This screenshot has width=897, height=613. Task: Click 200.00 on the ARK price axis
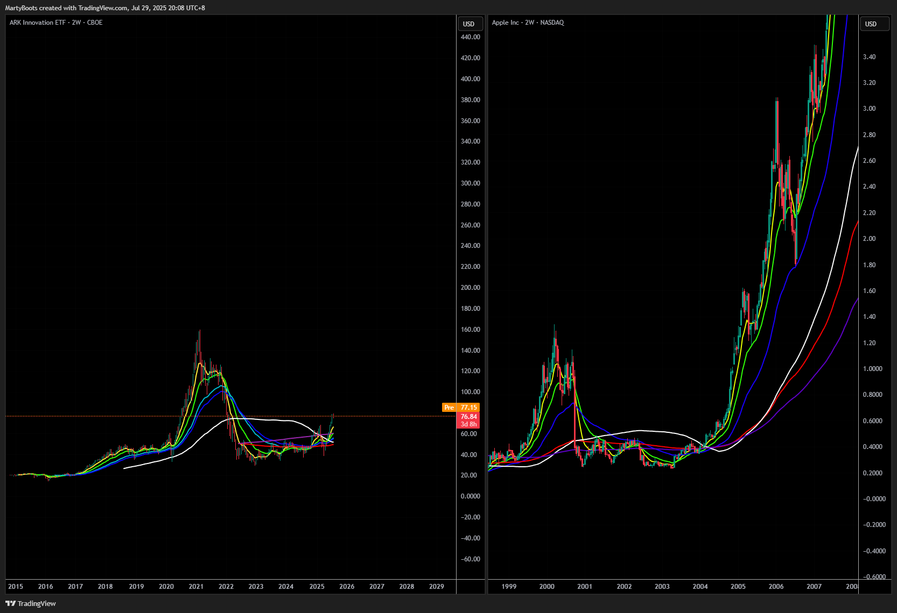pyautogui.click(x=471, y=288)
